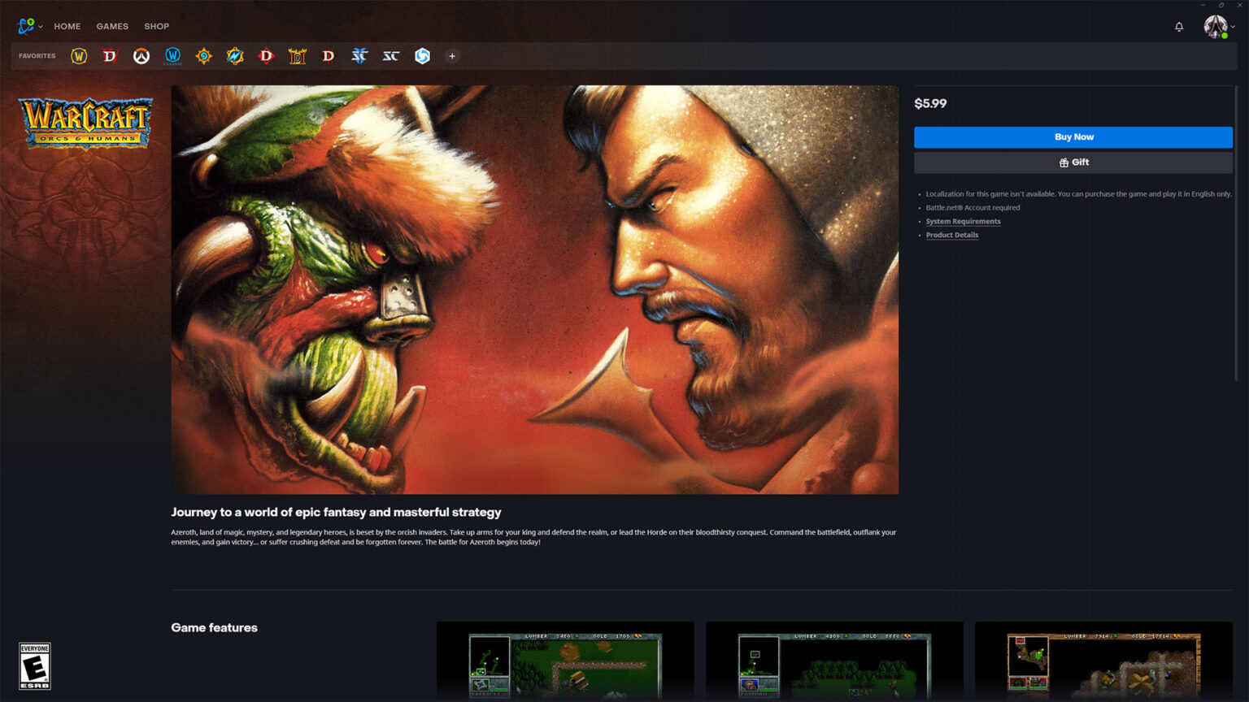Open the Shop tab

tap(157, 27)
